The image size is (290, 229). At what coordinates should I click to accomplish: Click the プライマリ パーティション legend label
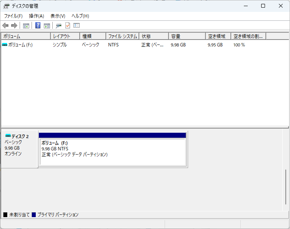pyautogui.click(x=58, y=215)
